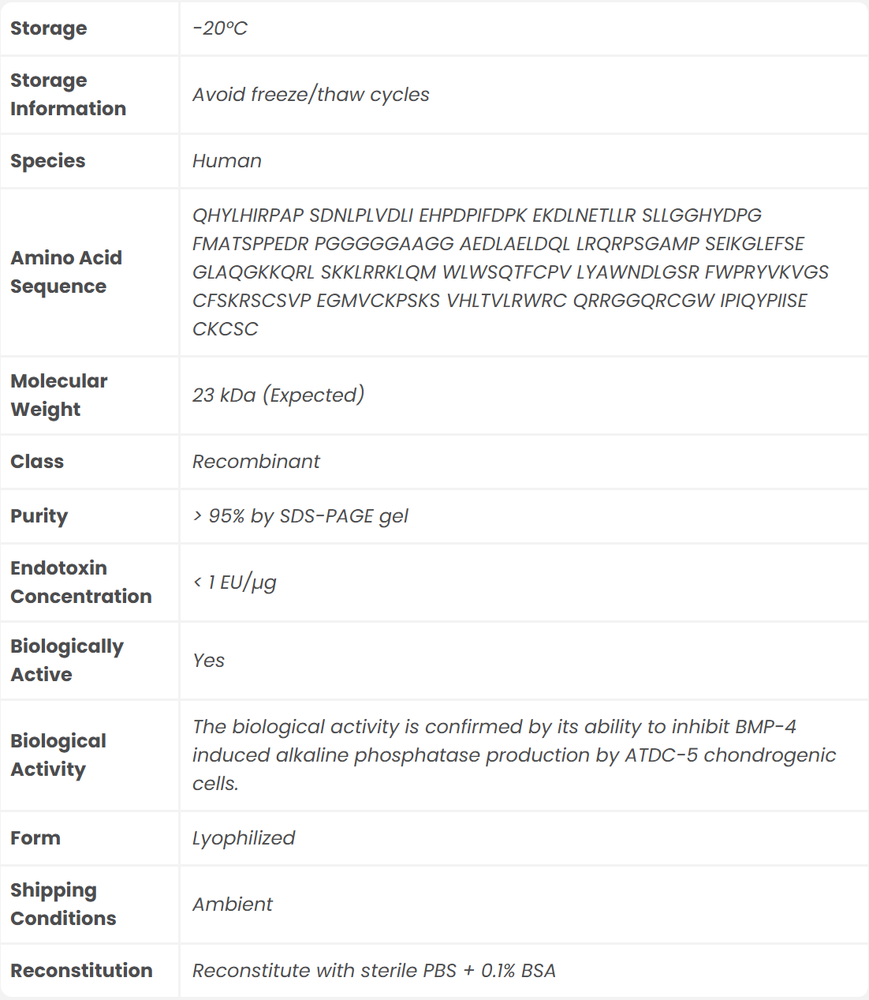This screenshot has height=1000, width=869.
Task: Click the "Ambient" shipping value
Action: pyautogui.click(x=233, y=904)
